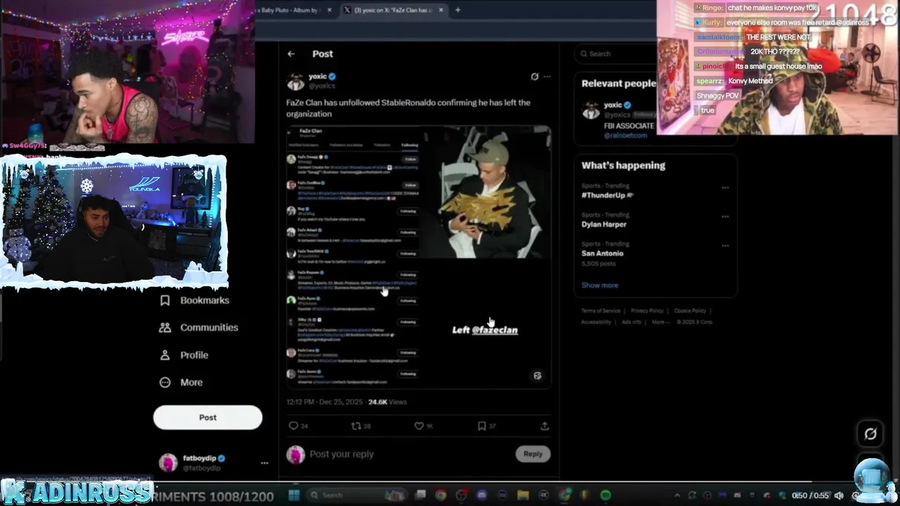Open a new browser tab with plus
The image size is (900, 506).
(458, 10)
